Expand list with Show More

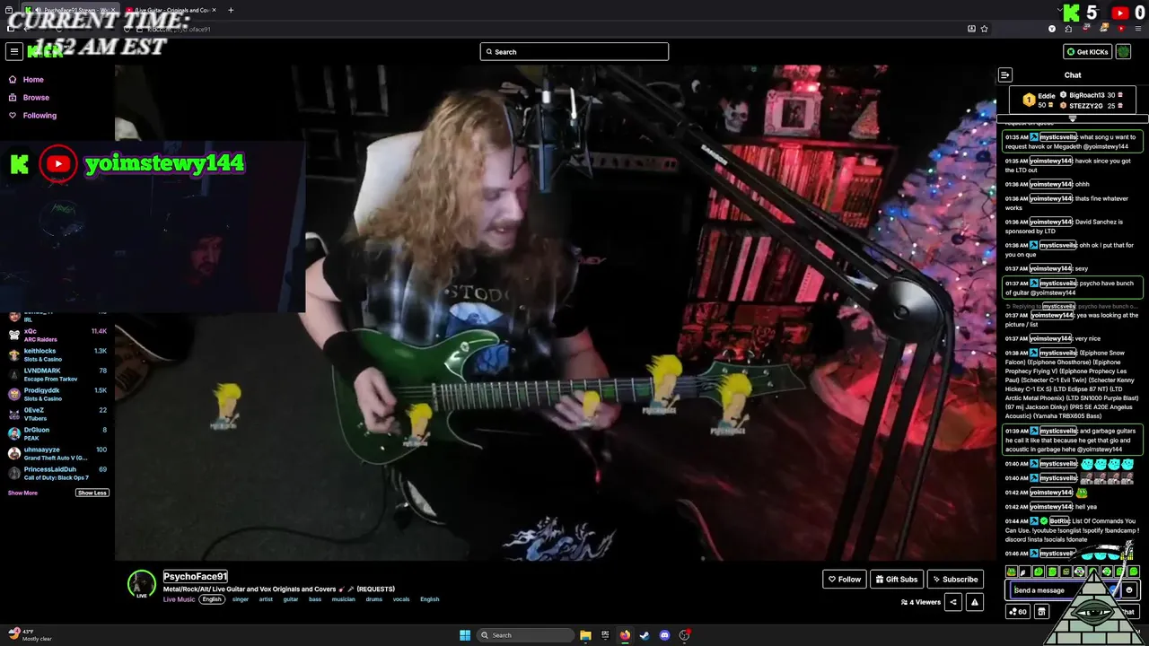tap(22, 493)
